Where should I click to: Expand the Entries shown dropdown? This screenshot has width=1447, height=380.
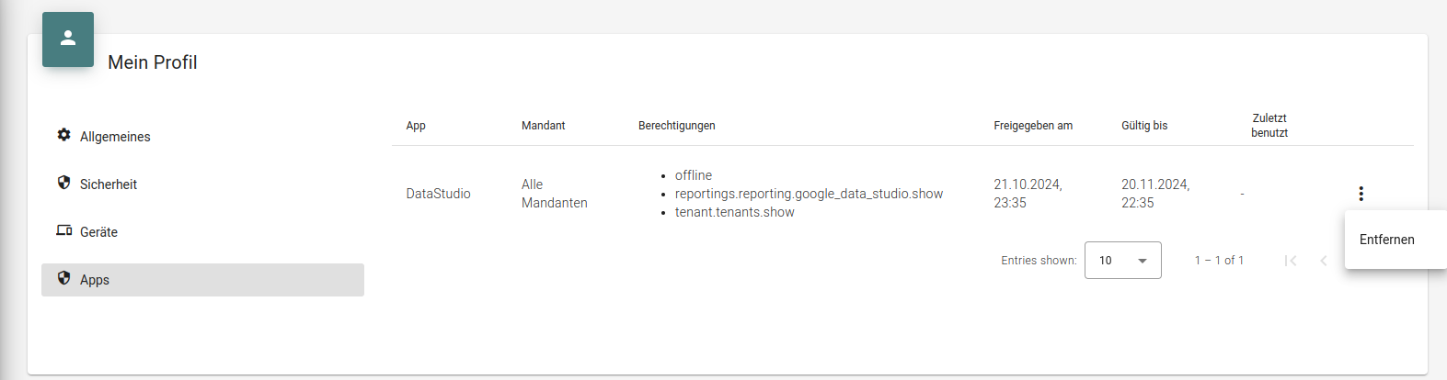click(1123, 261)
